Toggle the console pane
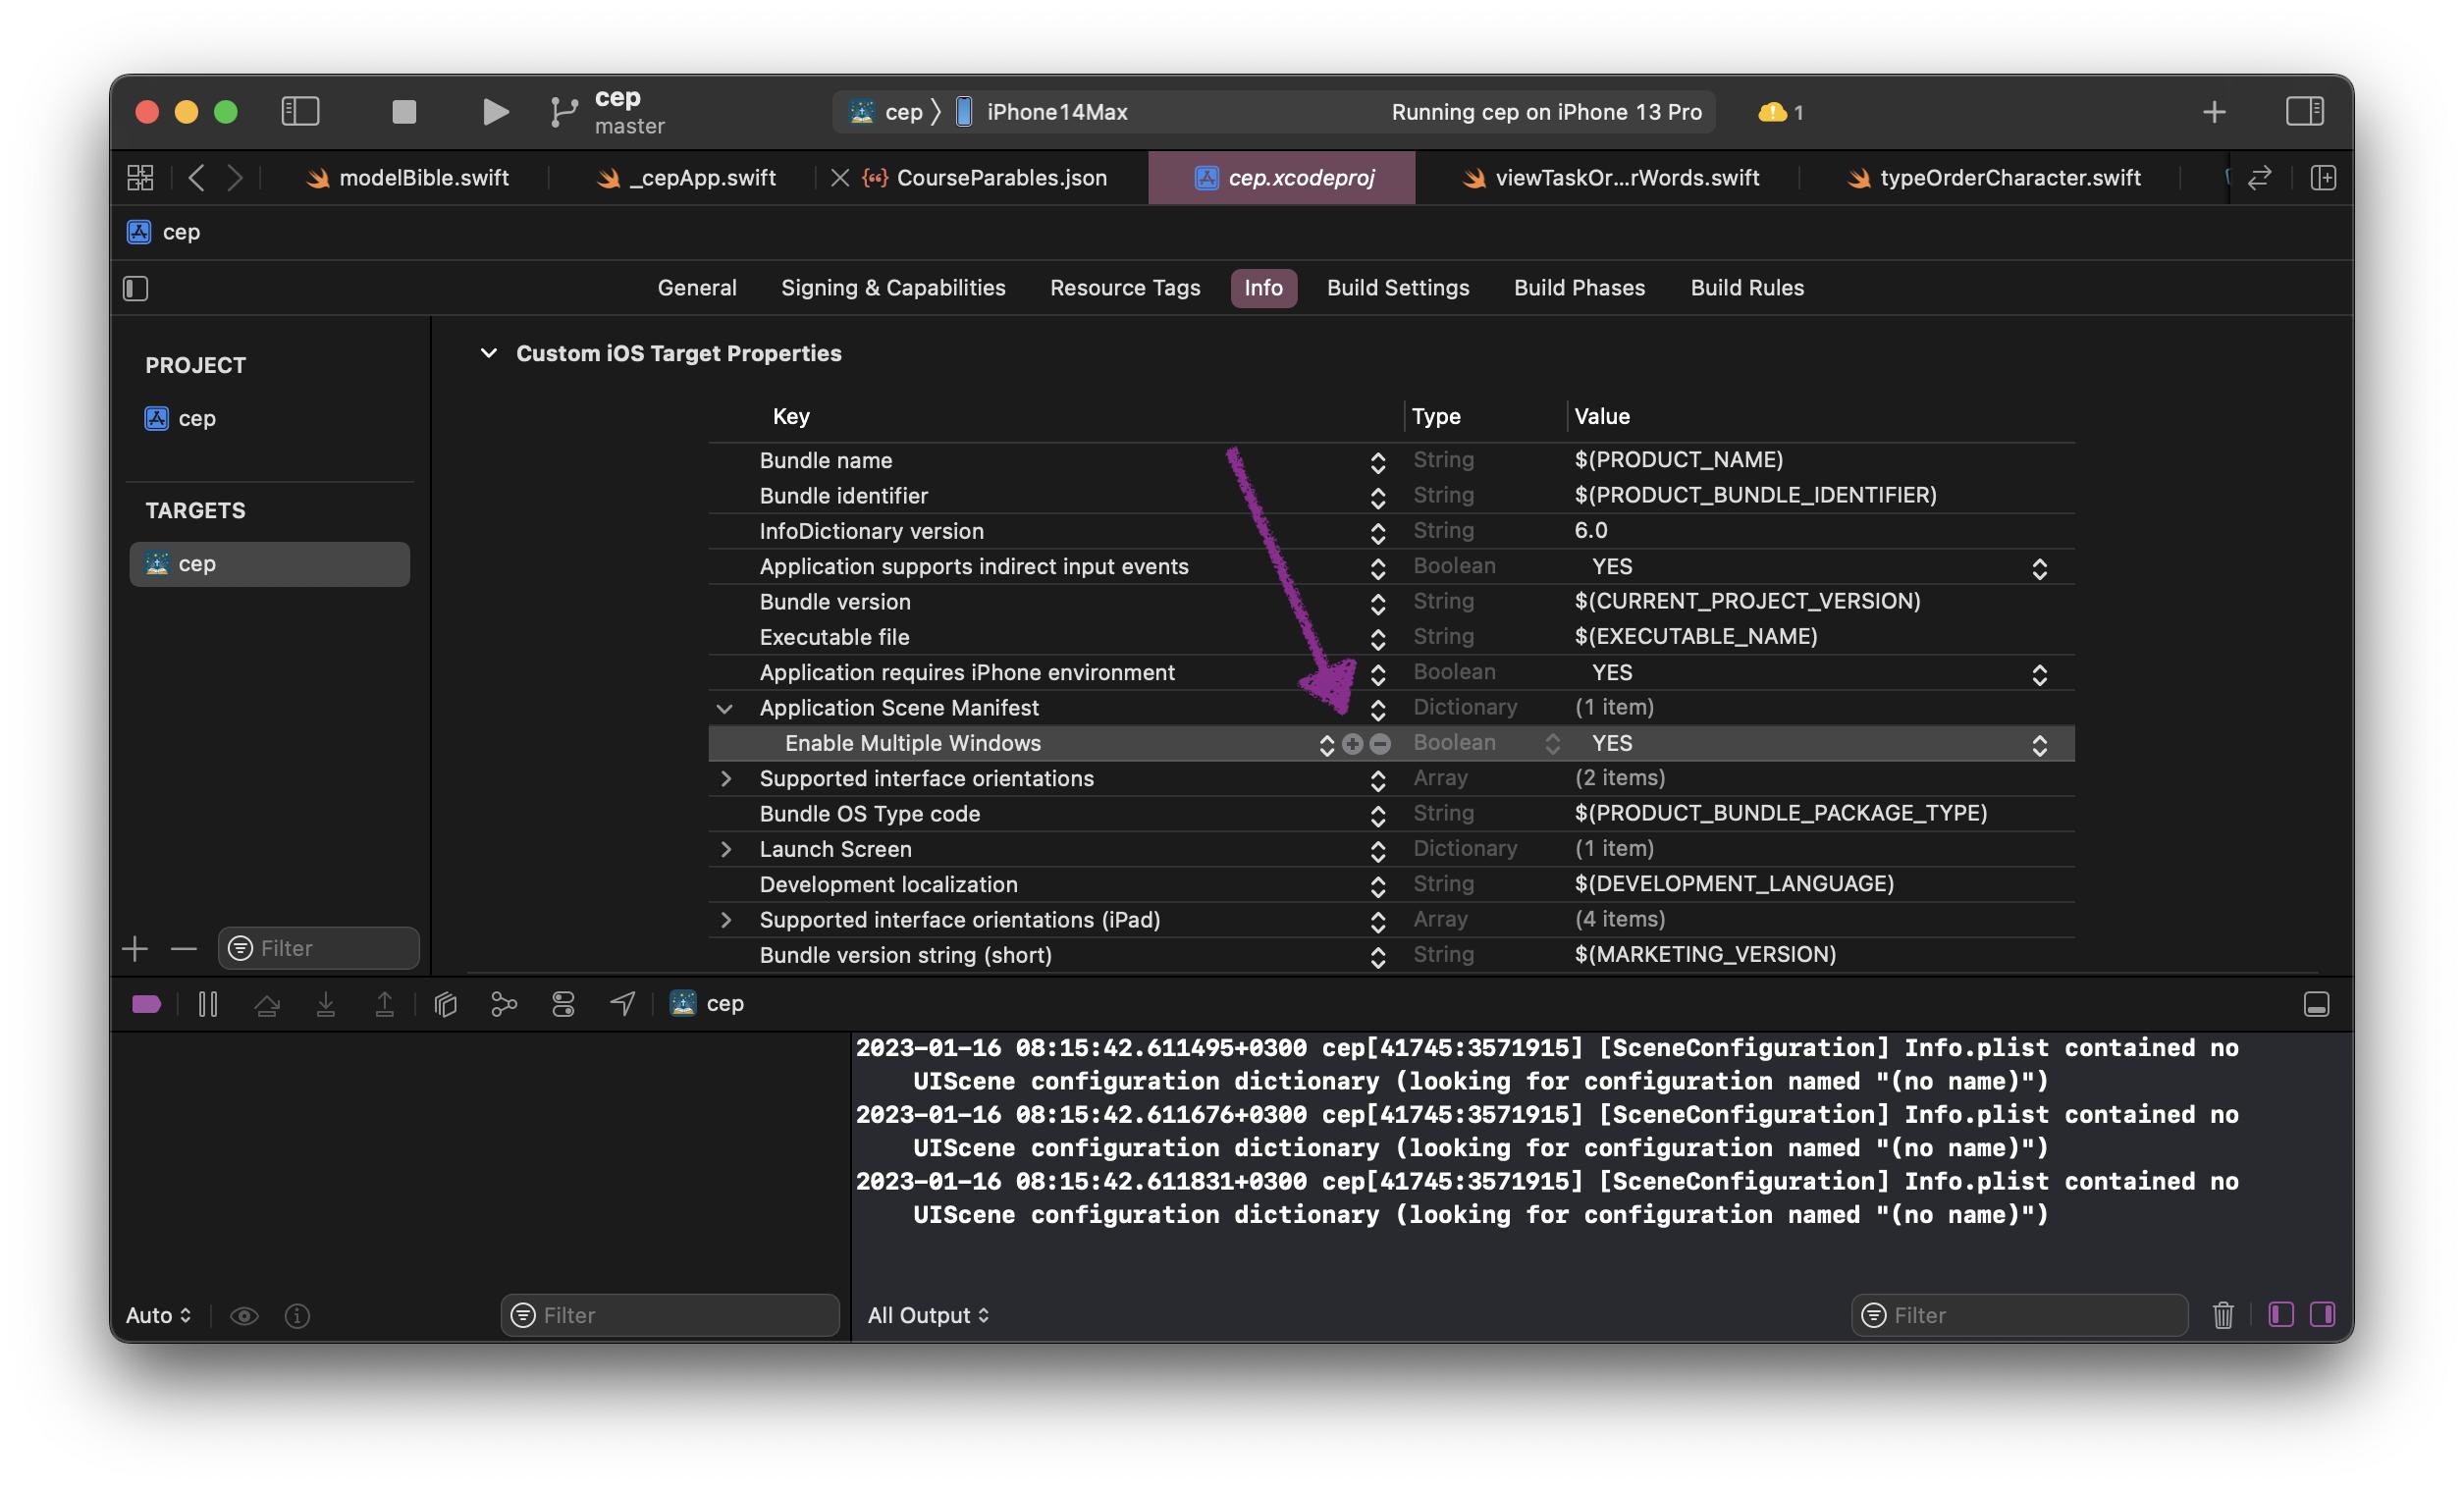This screenshot has height=1488, width=2464. (x=2323, y=1314)
